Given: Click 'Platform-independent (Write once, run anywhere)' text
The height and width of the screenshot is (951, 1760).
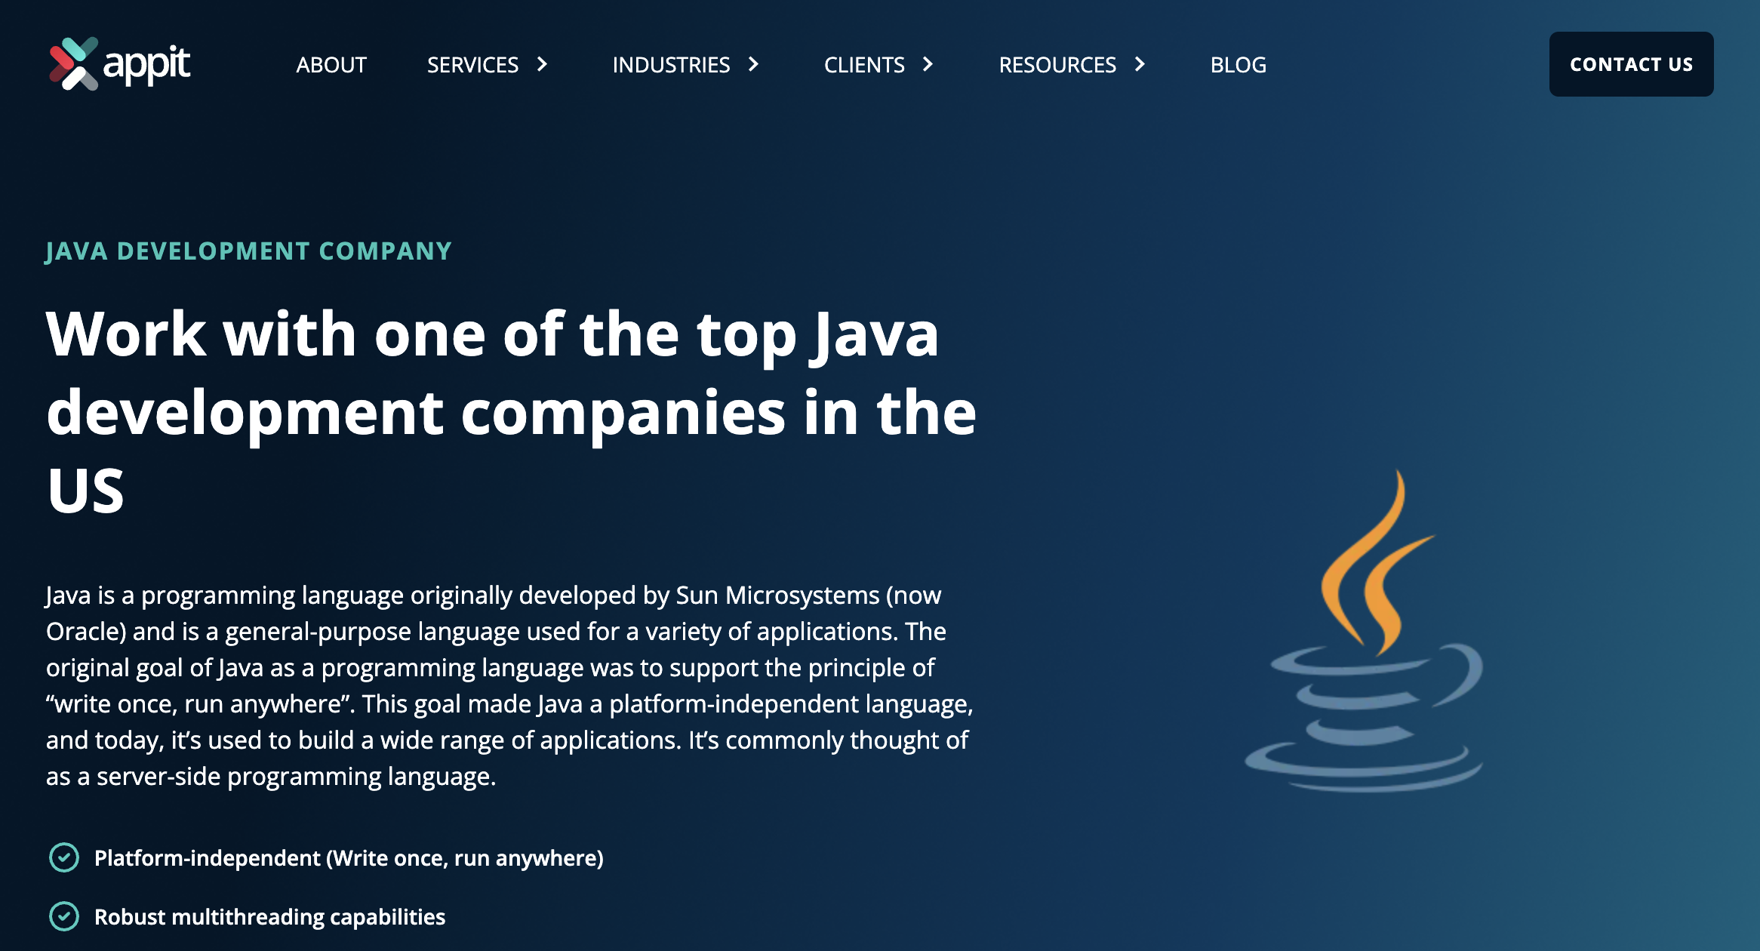Looking at the screenshot, I should pos(349,858).
